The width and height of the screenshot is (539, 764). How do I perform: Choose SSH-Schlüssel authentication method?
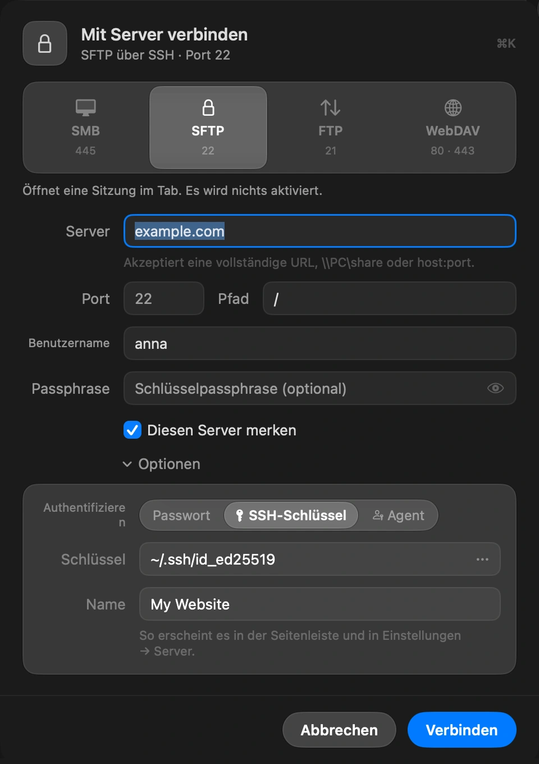[291, 516]
